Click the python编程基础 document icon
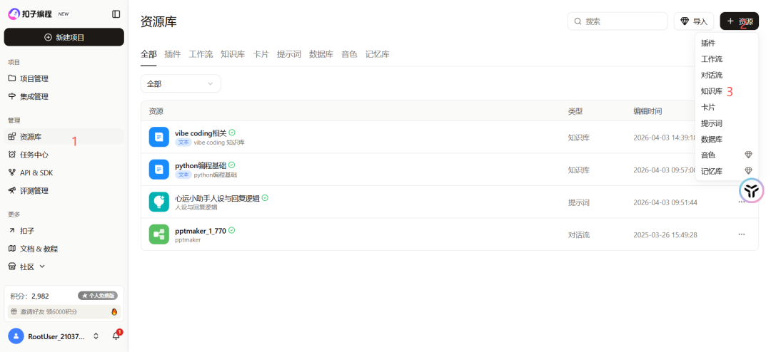Image resolution: width=771 pixels, height=352 pixels. 158,170
